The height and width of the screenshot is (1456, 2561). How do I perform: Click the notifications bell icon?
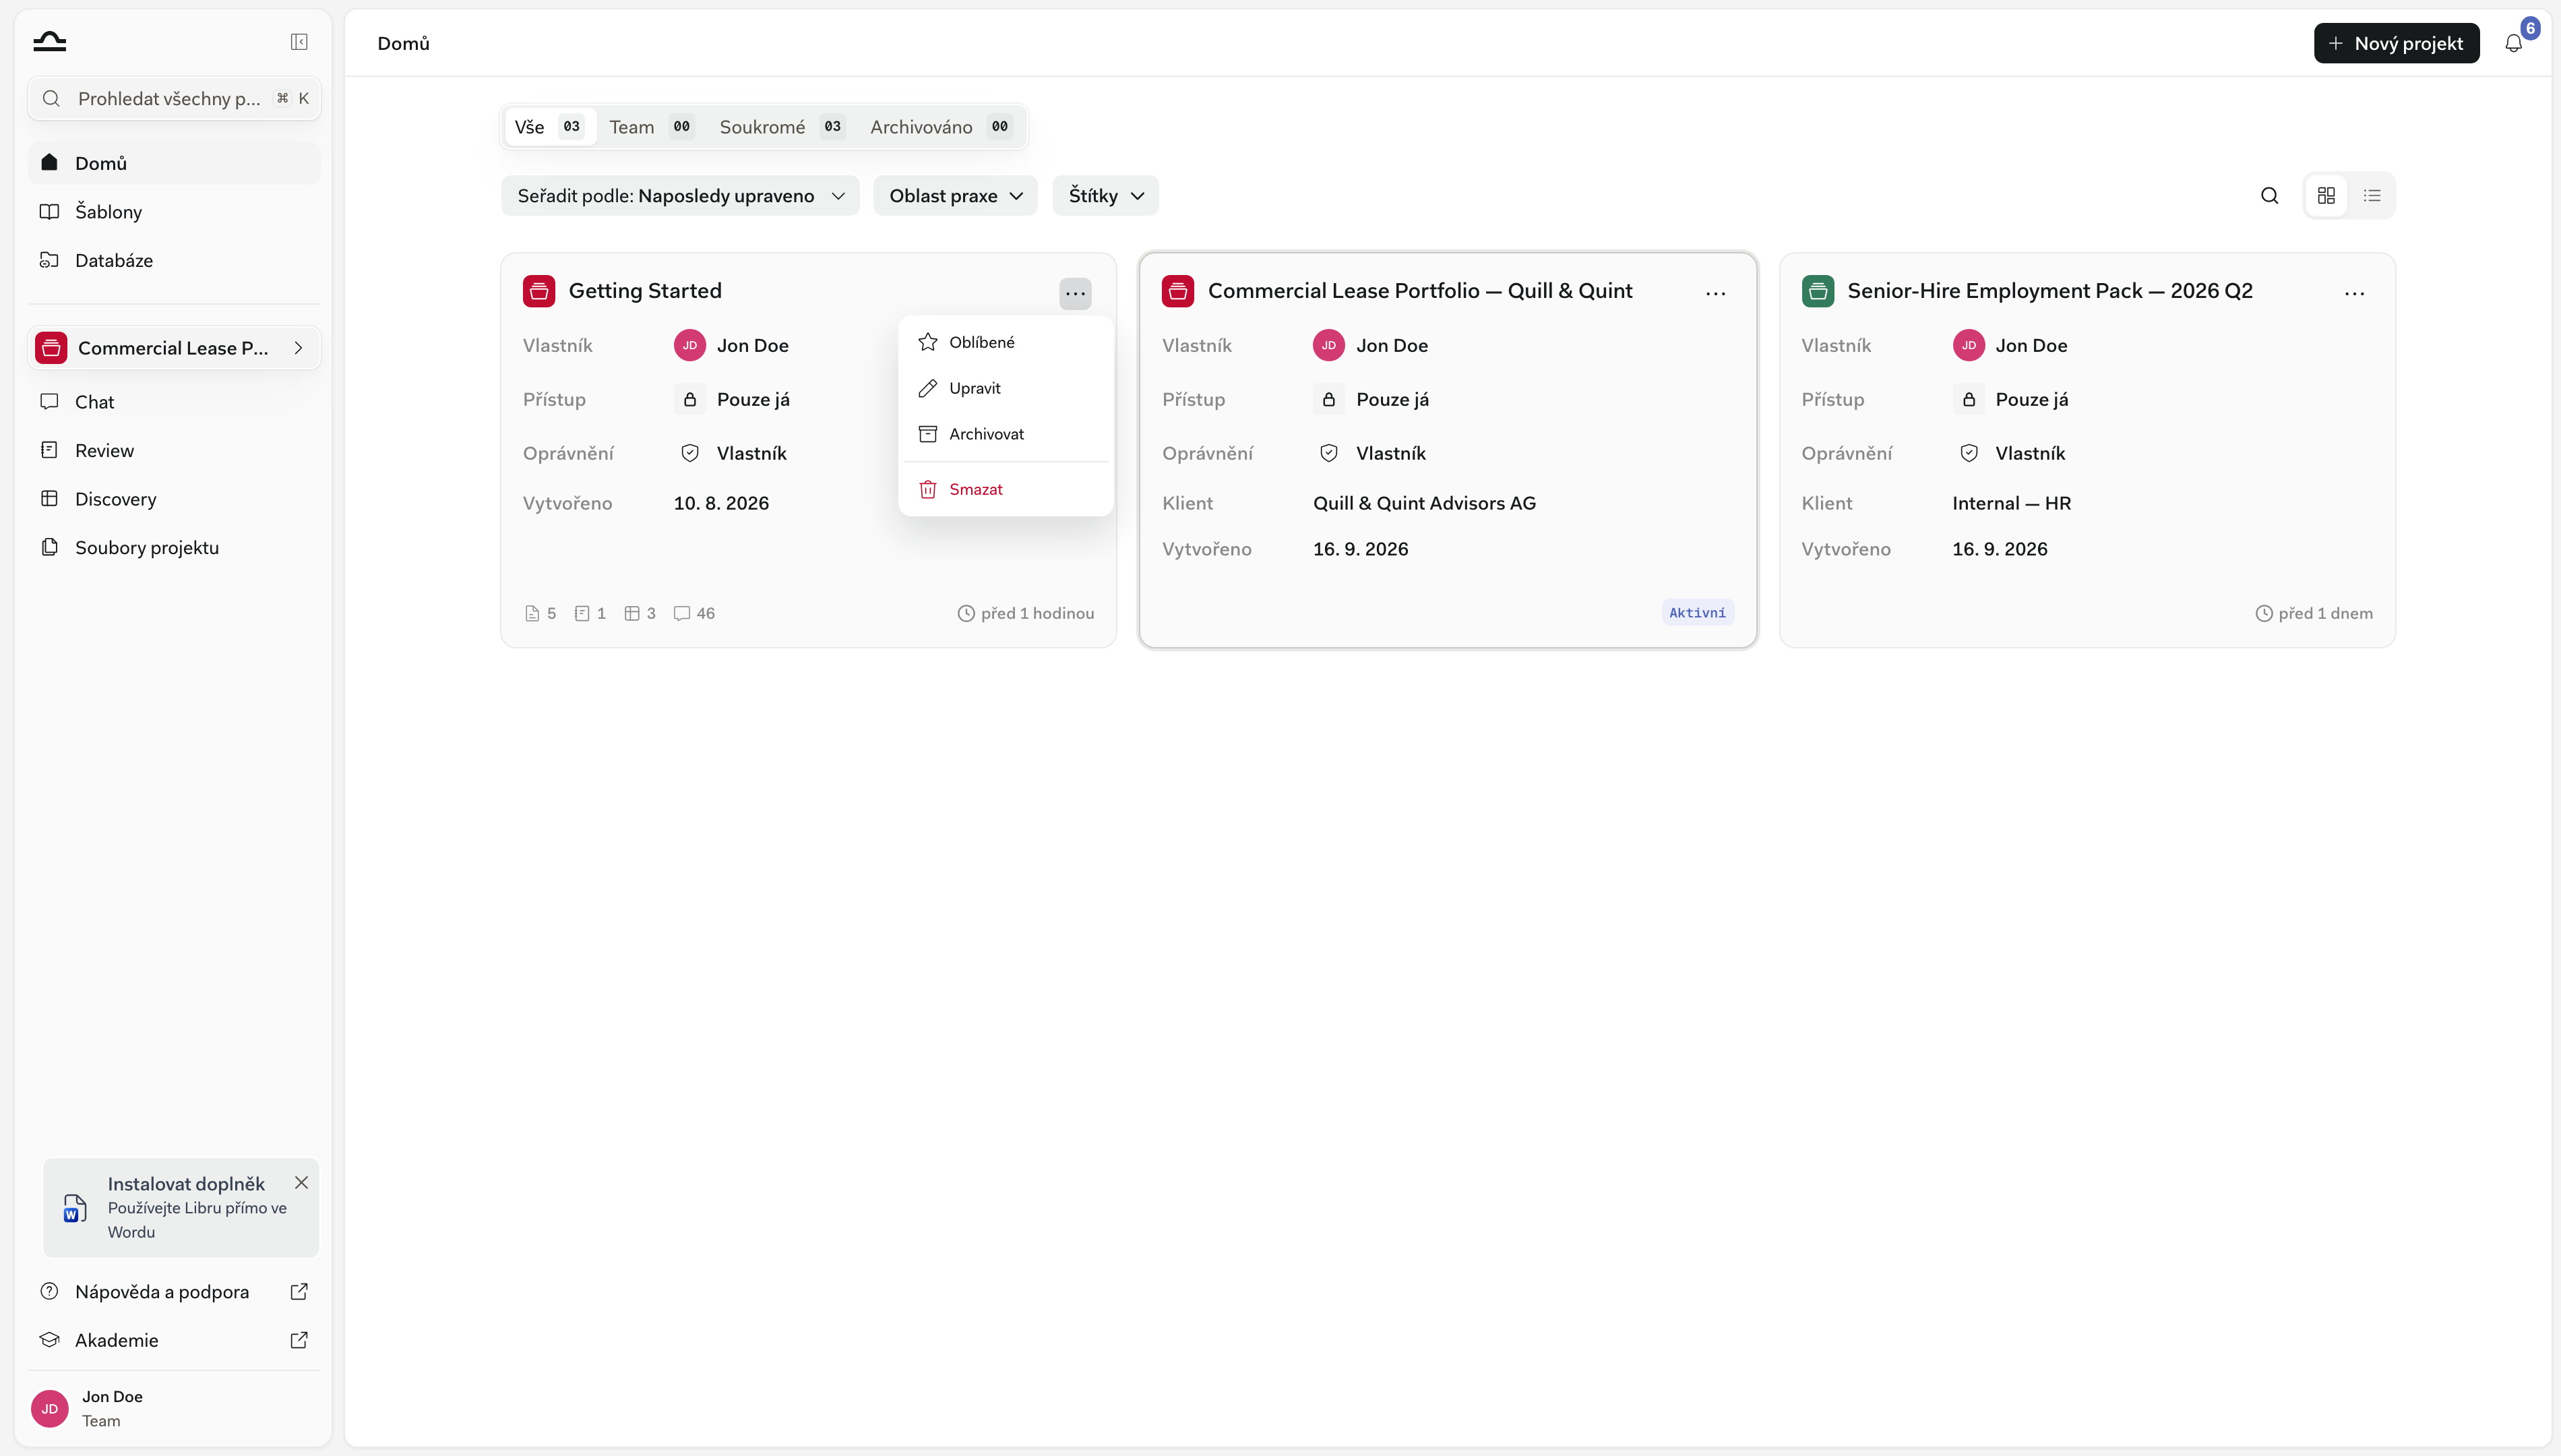[2513, 43]
